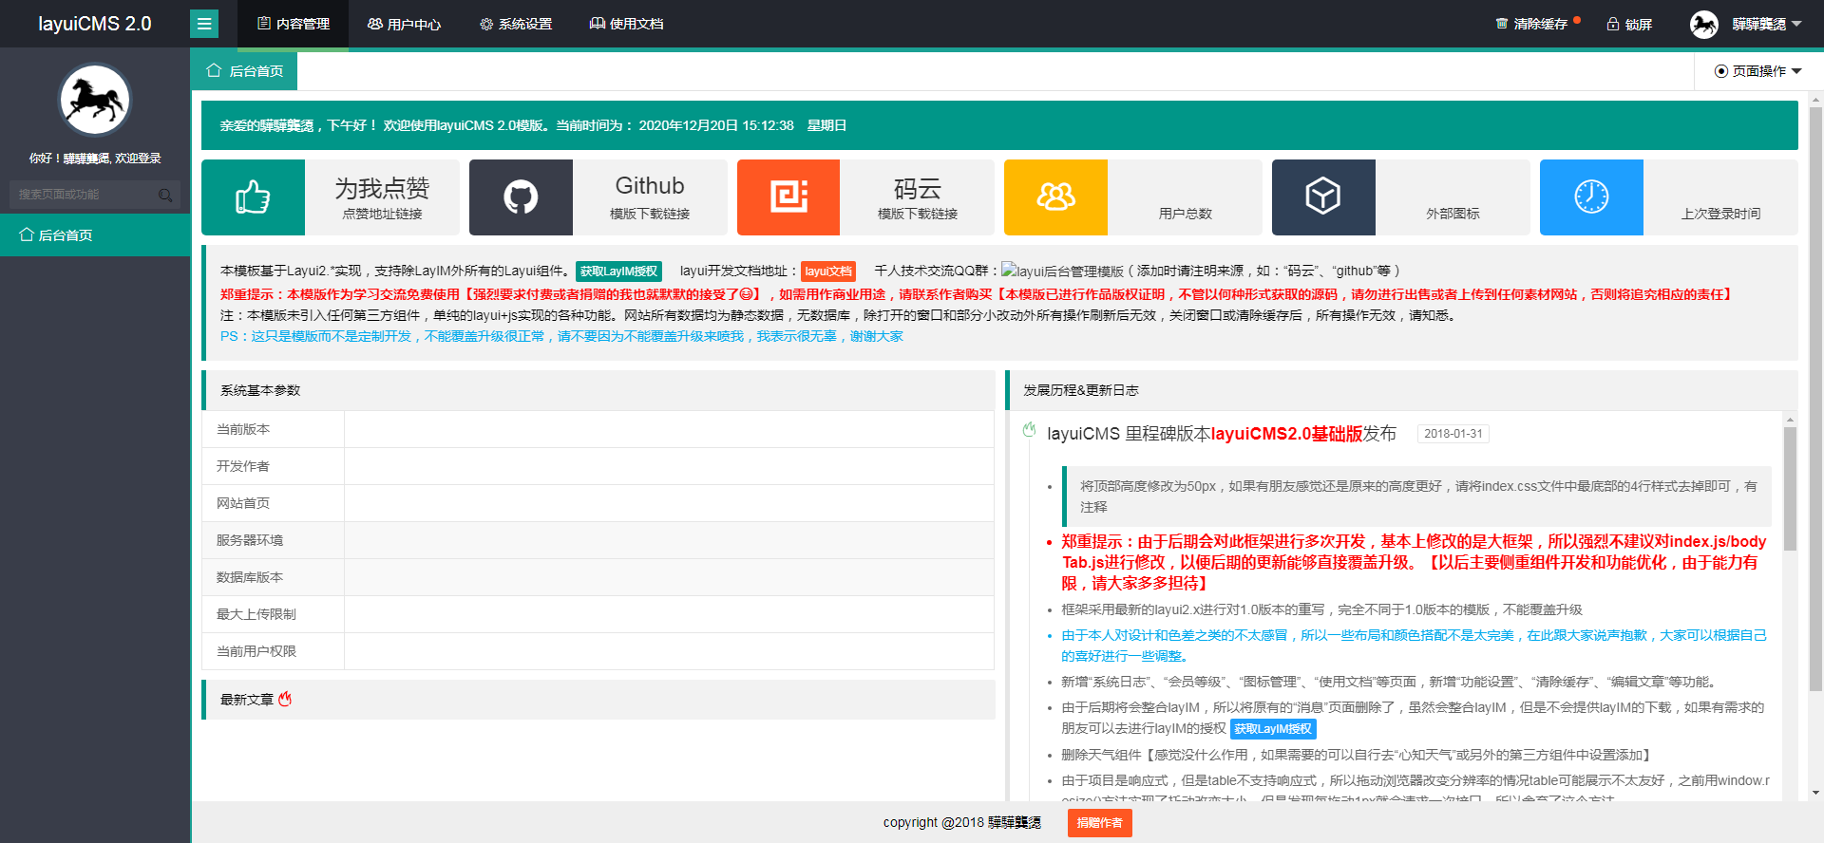Open the Github 模版下载链接 card
The height and width of the screenshot is (843, 1824).
point(598,197)
